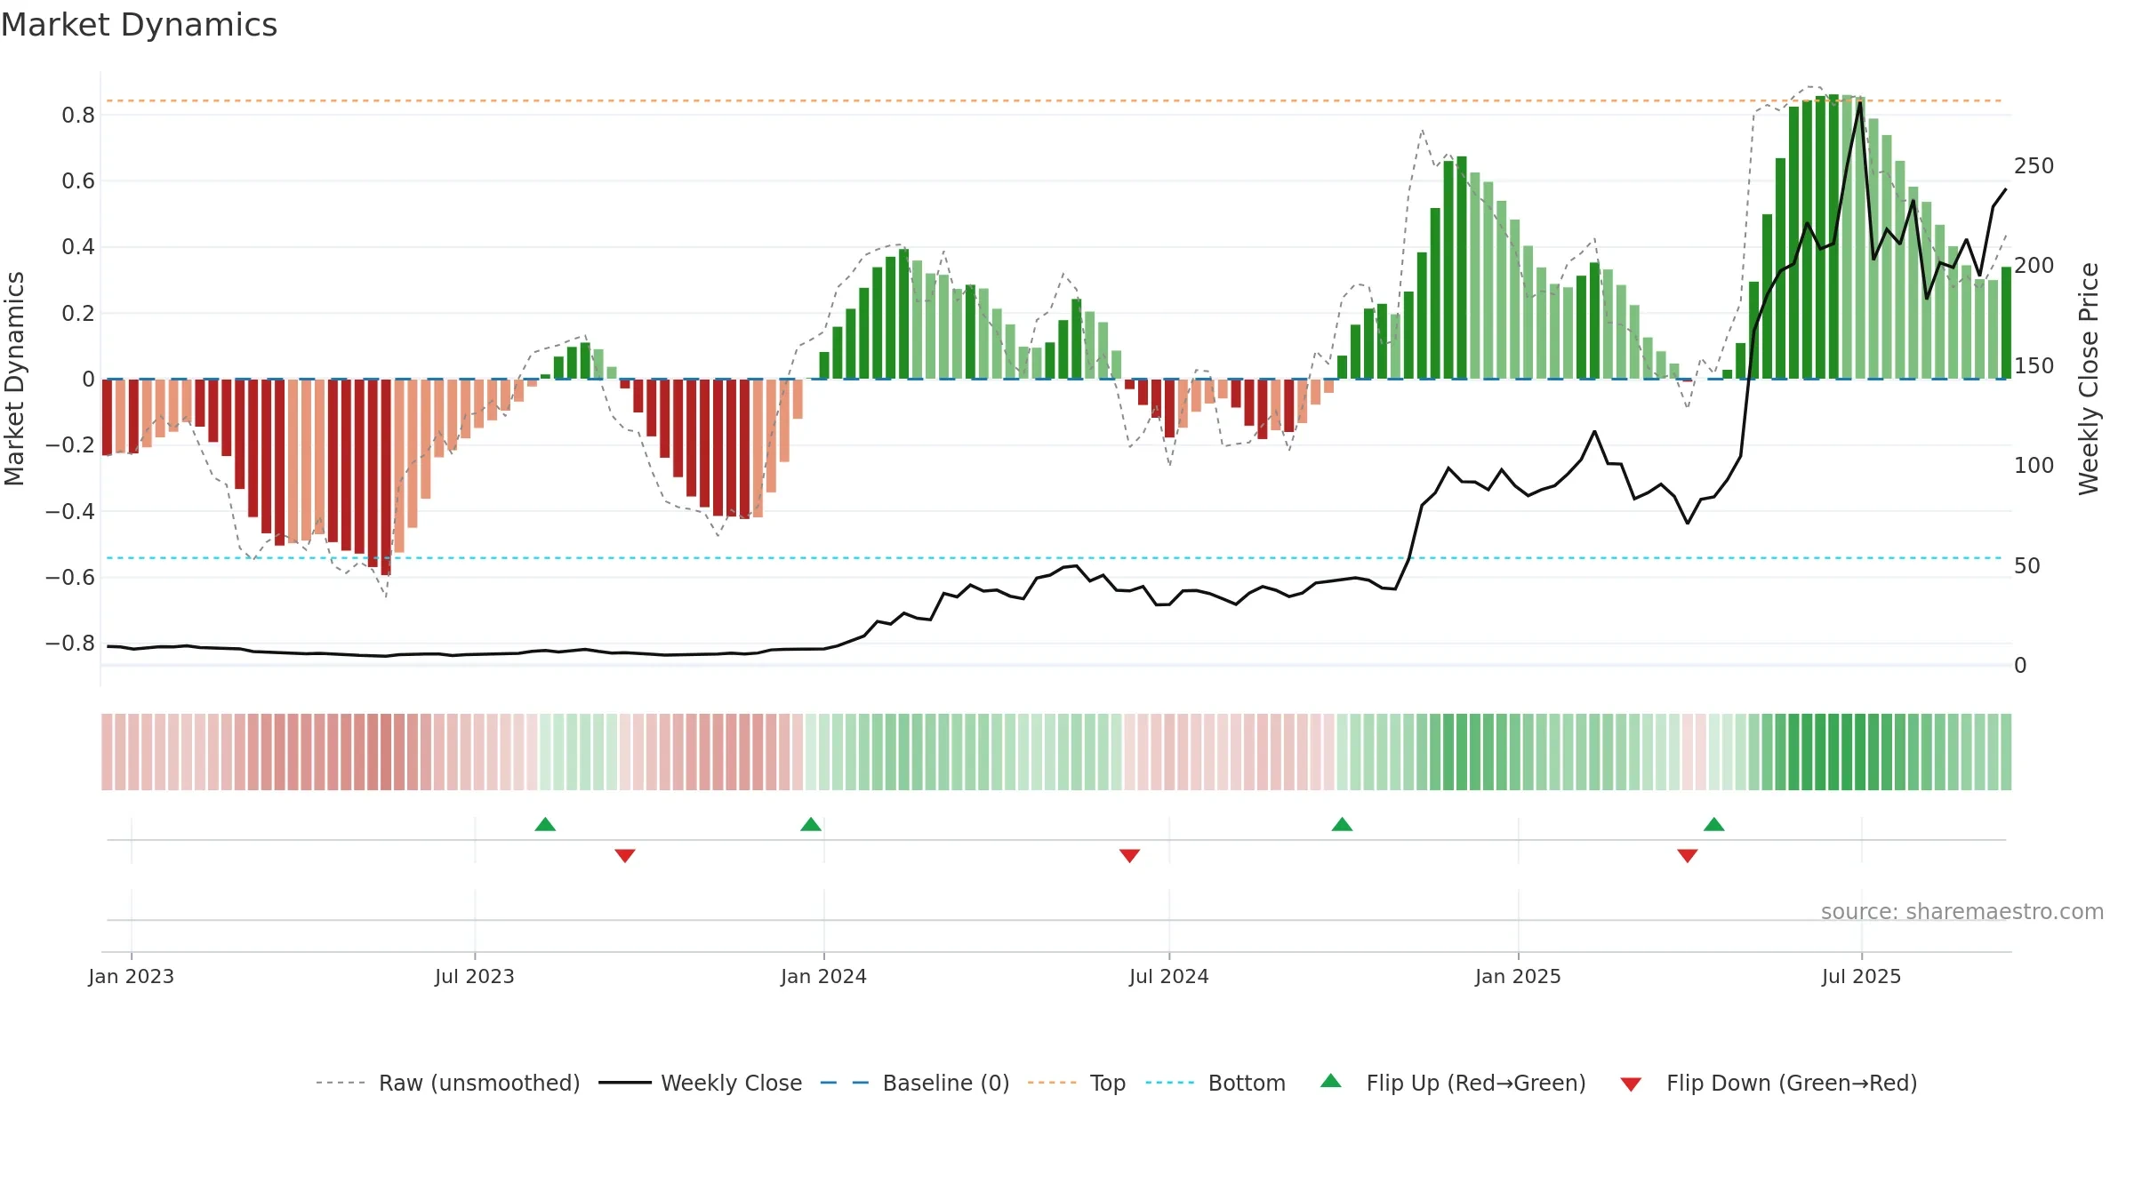Toggle the Weekly Close legend entry
This screenshot has width=2134, height=1200.
coord(700,1083)
